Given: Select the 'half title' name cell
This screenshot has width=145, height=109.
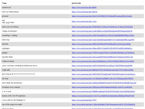Looking at the screenshot, I should (36, 44).
